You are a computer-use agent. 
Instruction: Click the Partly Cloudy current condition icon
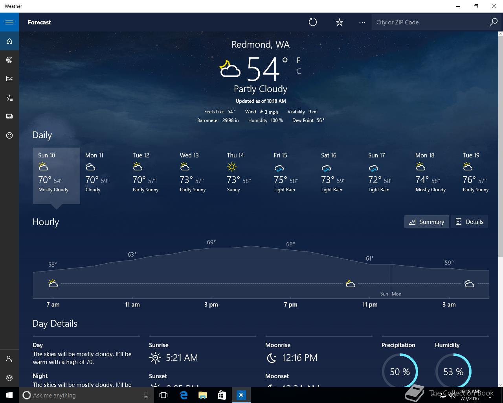230,68
